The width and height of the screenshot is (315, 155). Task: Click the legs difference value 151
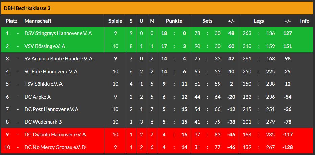pos(287,46)
